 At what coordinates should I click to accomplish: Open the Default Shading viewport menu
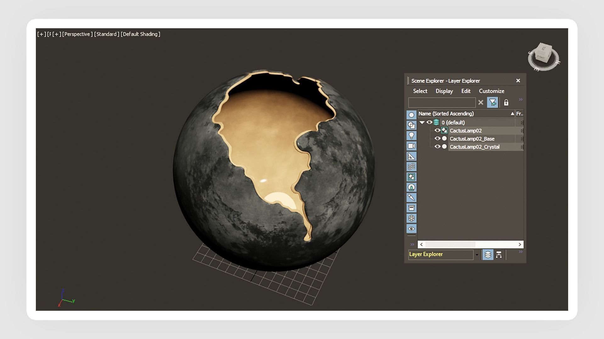[140, 34]
